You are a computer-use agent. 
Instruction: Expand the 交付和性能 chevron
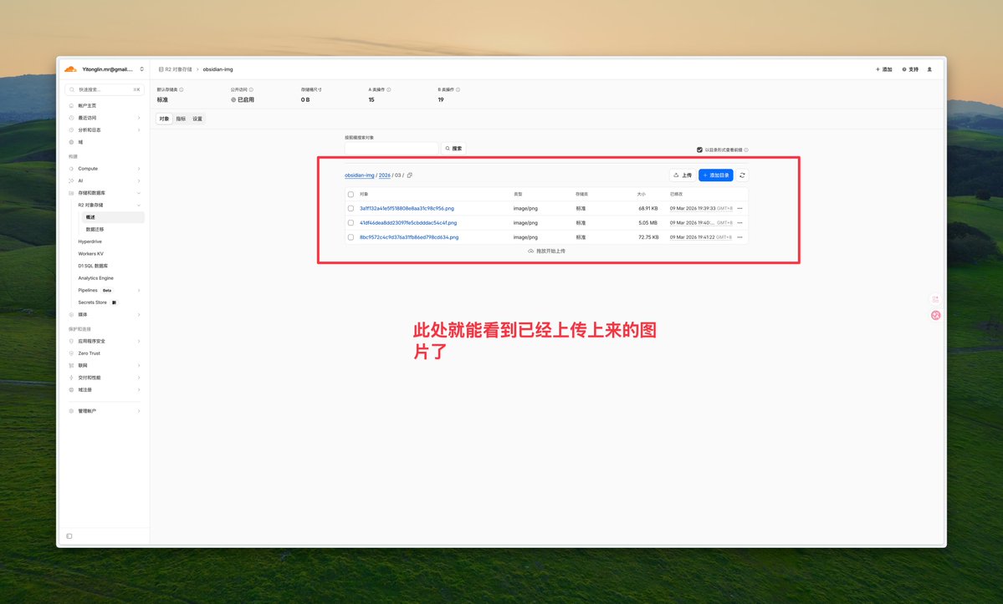(x=139, y=378)
